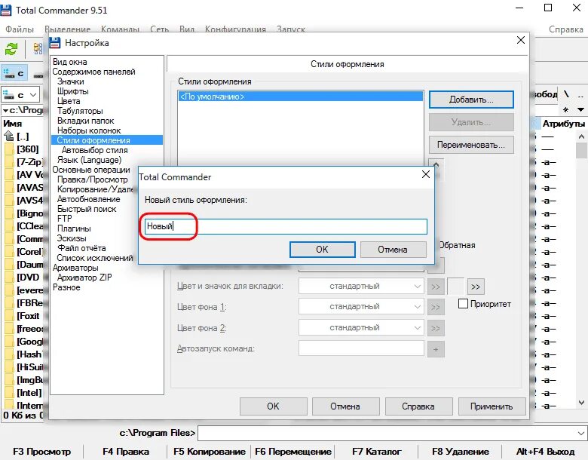The height and width of the screenshot is (460, 588).
Task: Close the Настройка settings dialog
Action: [x=520, y=40]
